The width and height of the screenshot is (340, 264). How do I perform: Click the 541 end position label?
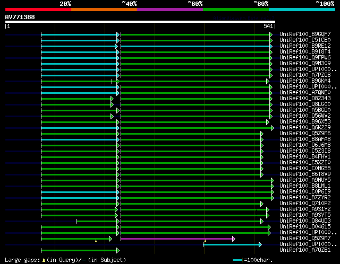coord(268,26)
